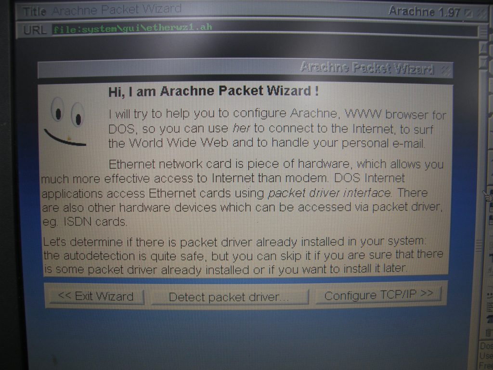Click the scrollbar down arrow

pyautogui.click(x=483, y=62)
